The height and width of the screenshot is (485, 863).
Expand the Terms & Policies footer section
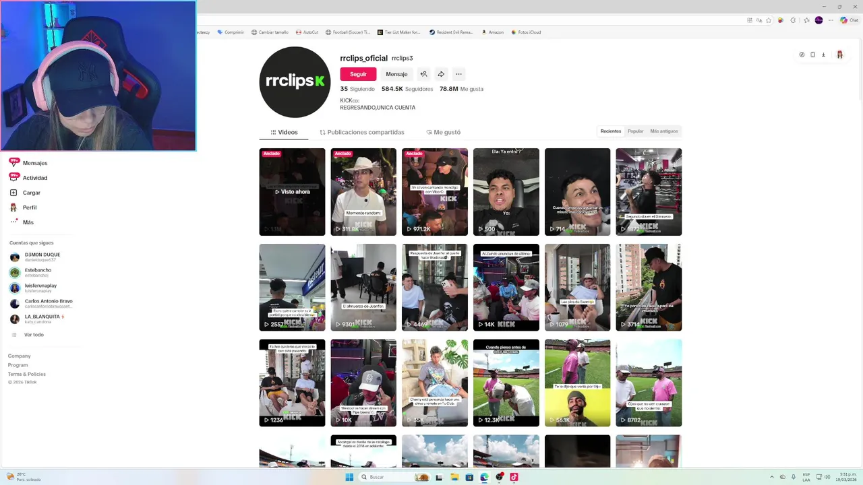(x=27, y=374)
